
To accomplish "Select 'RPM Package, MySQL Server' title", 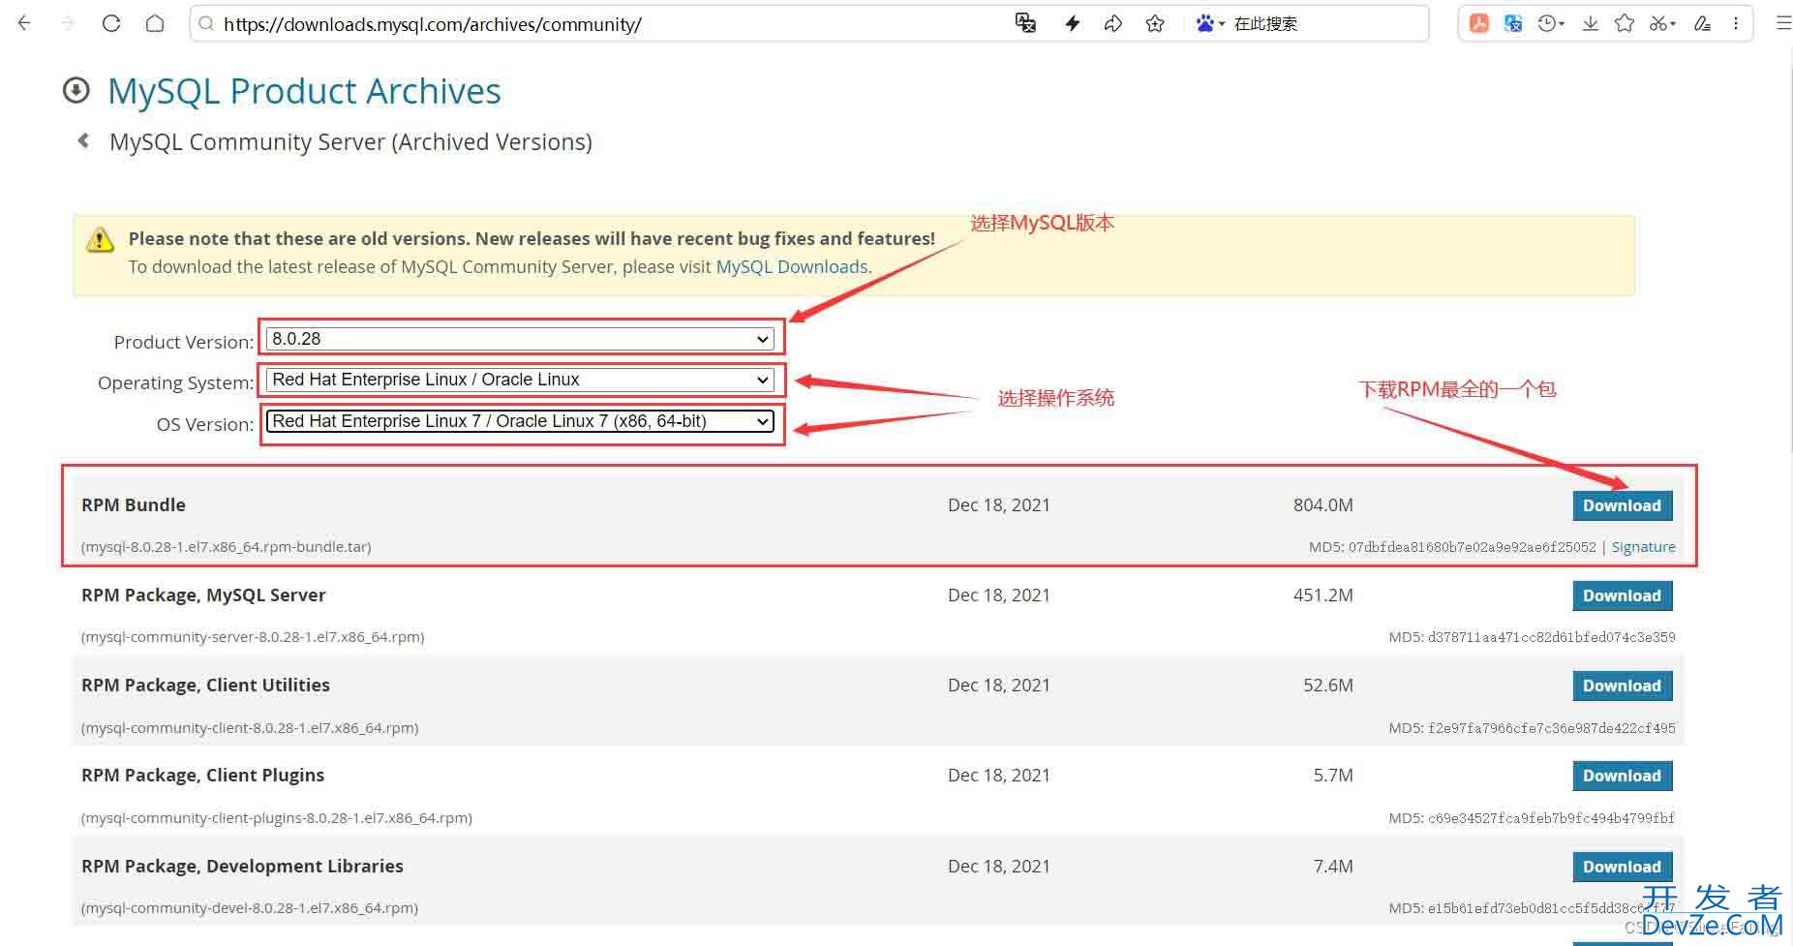I will [x=203, y=595].
